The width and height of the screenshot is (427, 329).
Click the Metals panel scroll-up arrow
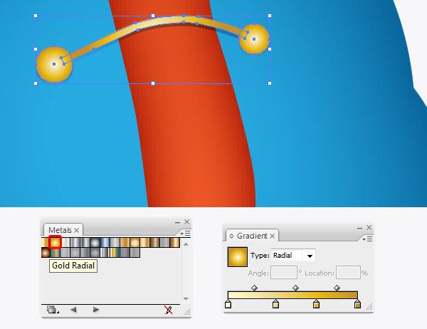click(186, 244)
